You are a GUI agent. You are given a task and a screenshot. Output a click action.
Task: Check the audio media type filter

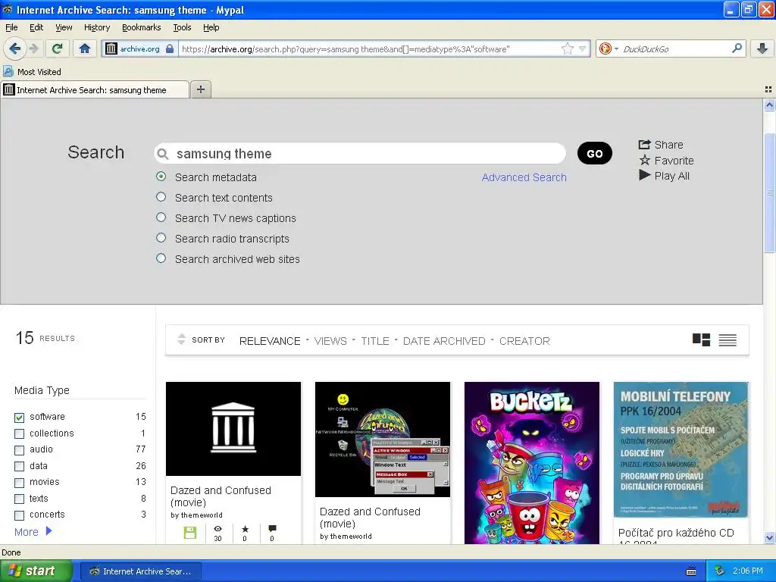[x=19, y=450]
